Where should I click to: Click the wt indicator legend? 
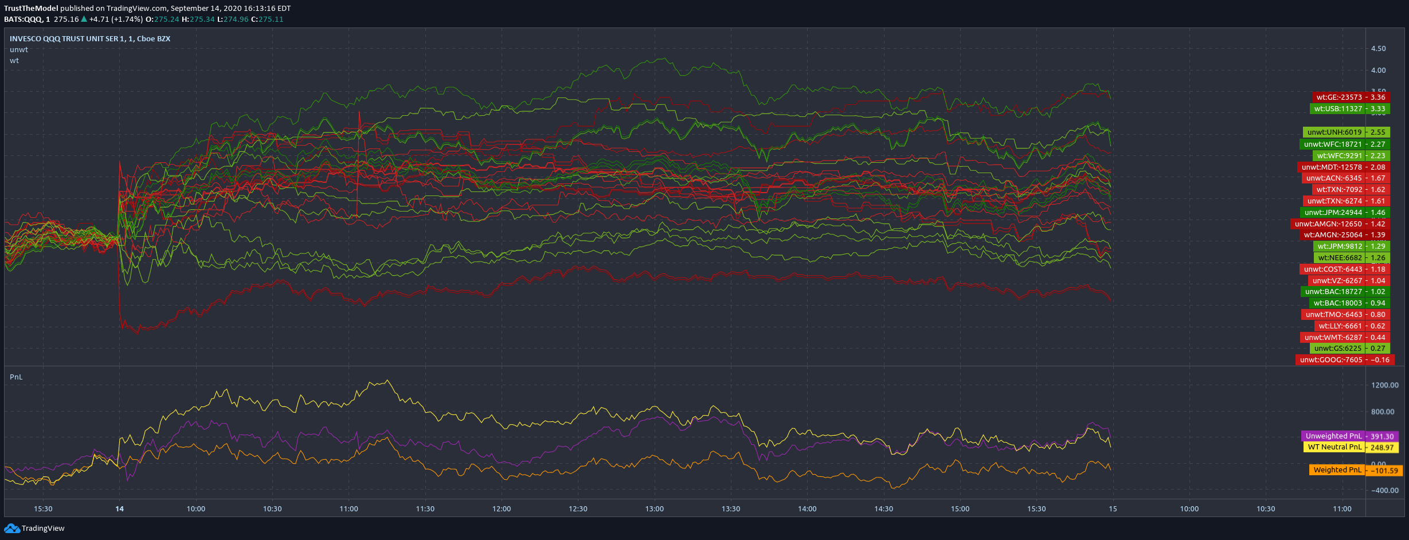pyautogui.click(x=14, y=60)
